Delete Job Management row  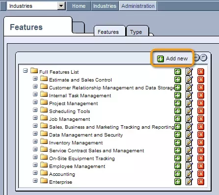pos(201,119)
